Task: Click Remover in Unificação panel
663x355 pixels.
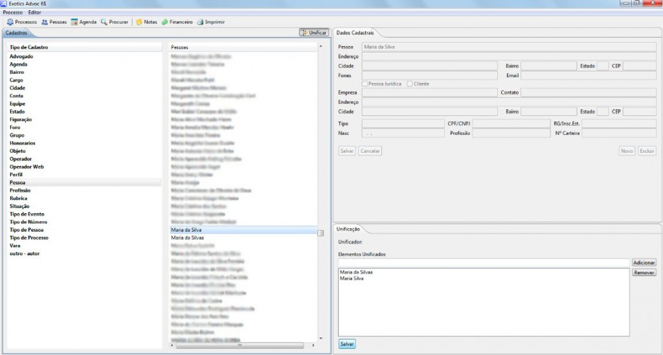Action: pyautogui.click(x=644, y=273)
